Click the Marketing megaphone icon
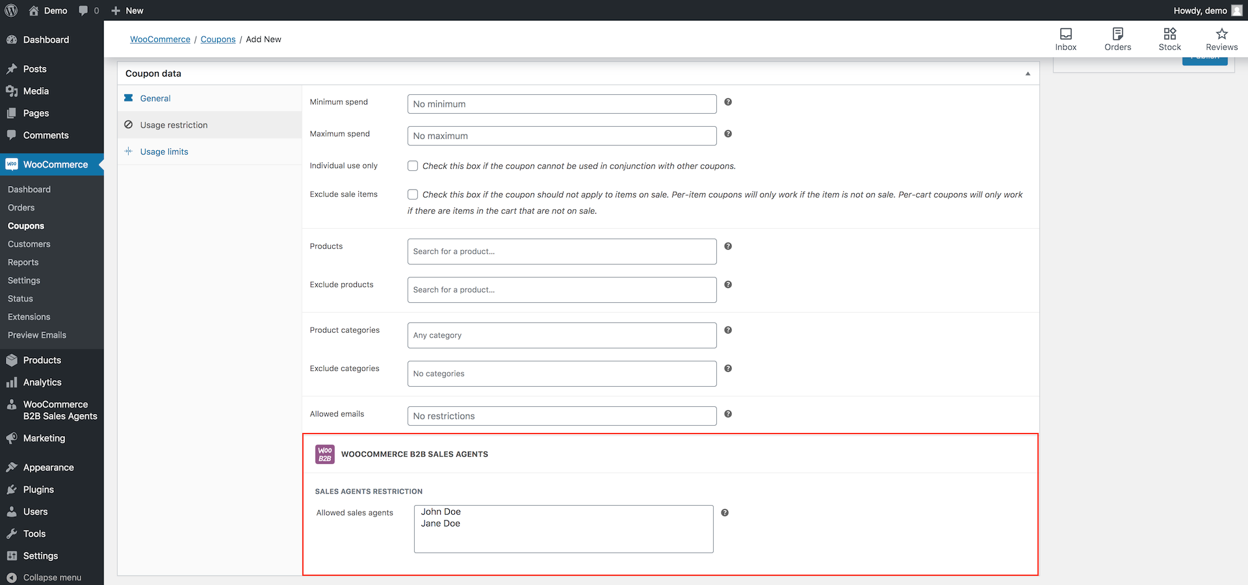 [x=12, y=438]
